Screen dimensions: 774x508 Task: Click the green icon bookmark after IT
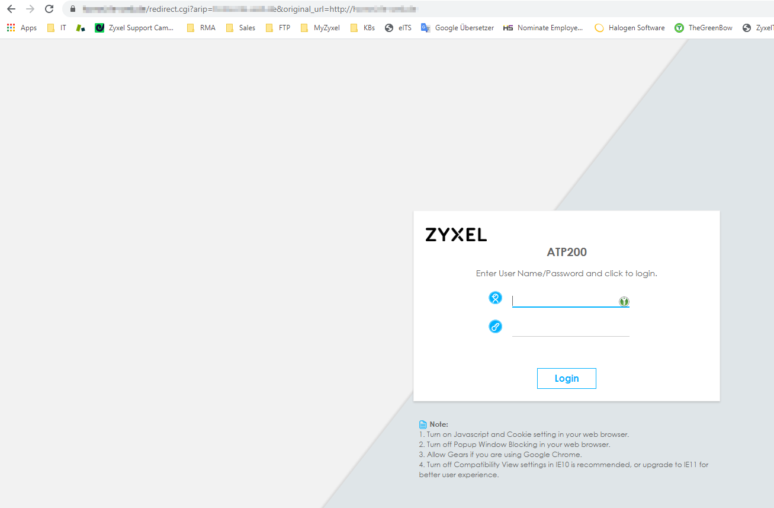pos(81,28)
